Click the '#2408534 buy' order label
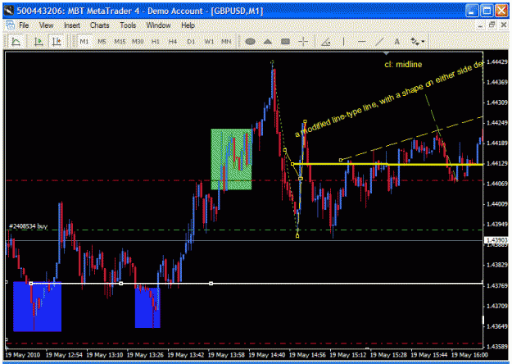The width and height of the screenshot is (512, 364). (x=29, y=226)
